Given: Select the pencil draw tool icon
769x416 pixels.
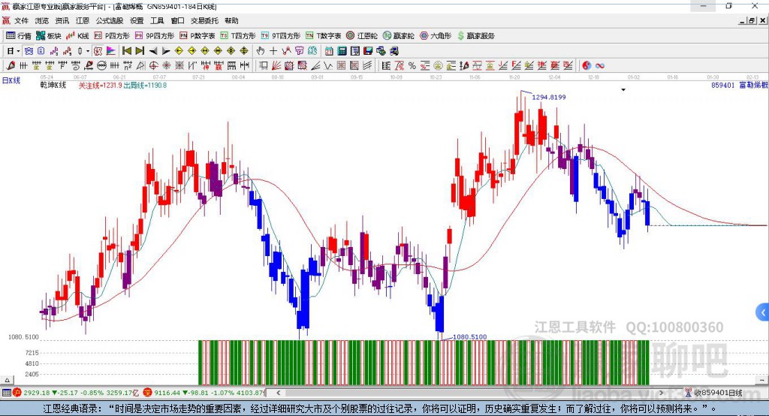Looking at the screenshot, I should point(11,66).
